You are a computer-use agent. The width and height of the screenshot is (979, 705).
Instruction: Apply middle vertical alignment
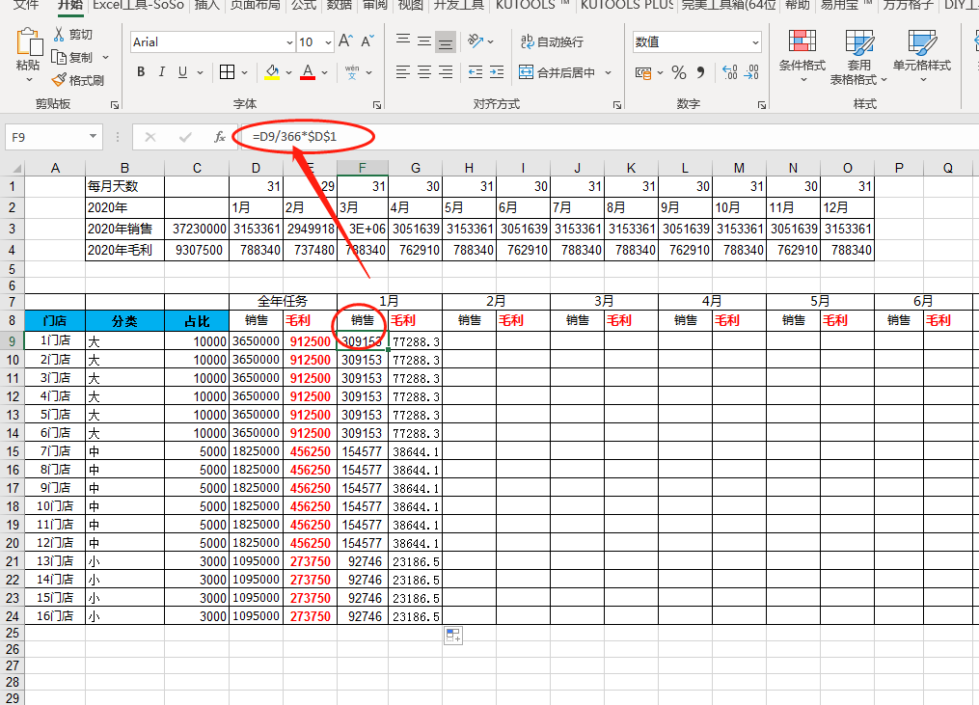[x=424, y=41]
